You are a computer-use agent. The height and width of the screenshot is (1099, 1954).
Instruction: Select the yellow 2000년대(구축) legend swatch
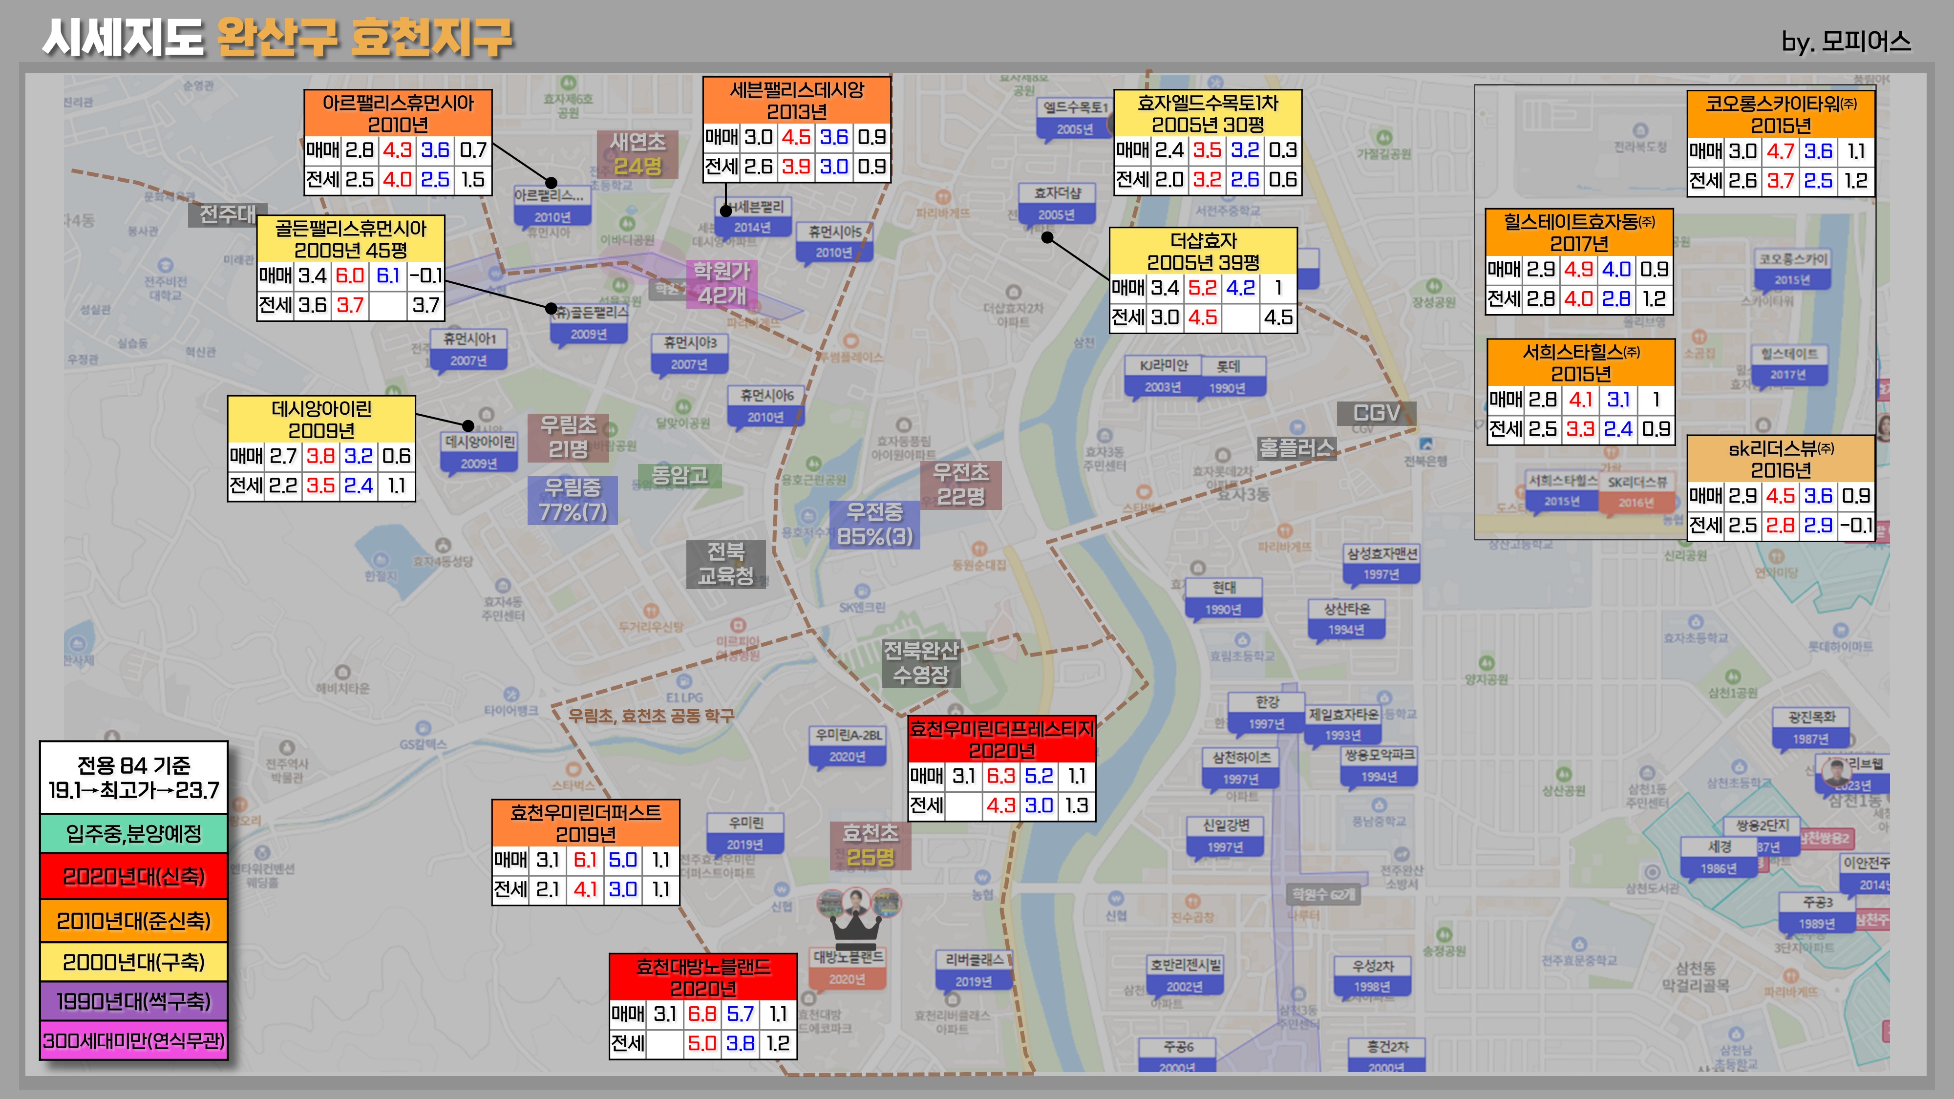coord(133,962)
